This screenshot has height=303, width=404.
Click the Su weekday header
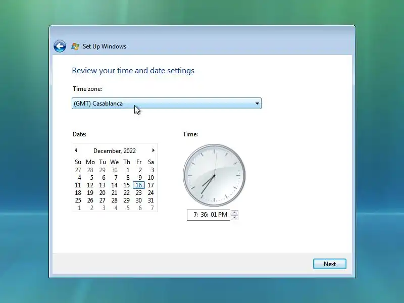point(78,162)
